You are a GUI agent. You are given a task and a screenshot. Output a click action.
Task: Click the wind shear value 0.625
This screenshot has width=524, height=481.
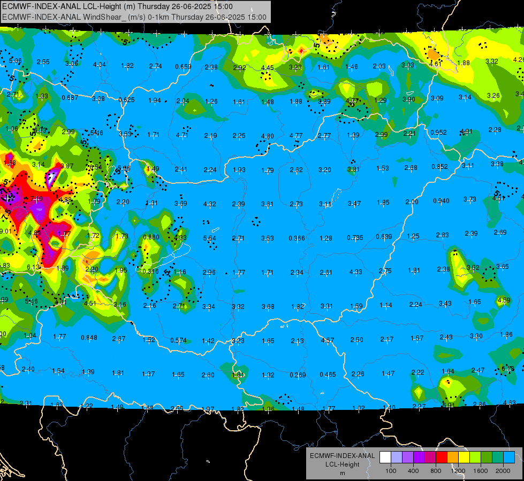[126, 99]
